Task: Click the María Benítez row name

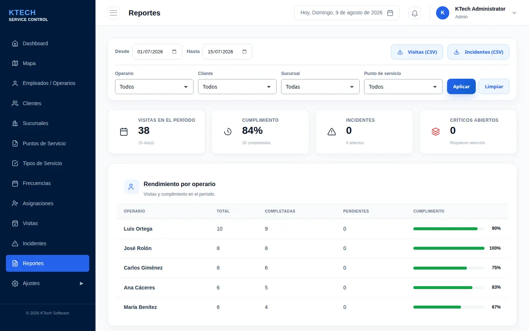Action: coord(140,307)
